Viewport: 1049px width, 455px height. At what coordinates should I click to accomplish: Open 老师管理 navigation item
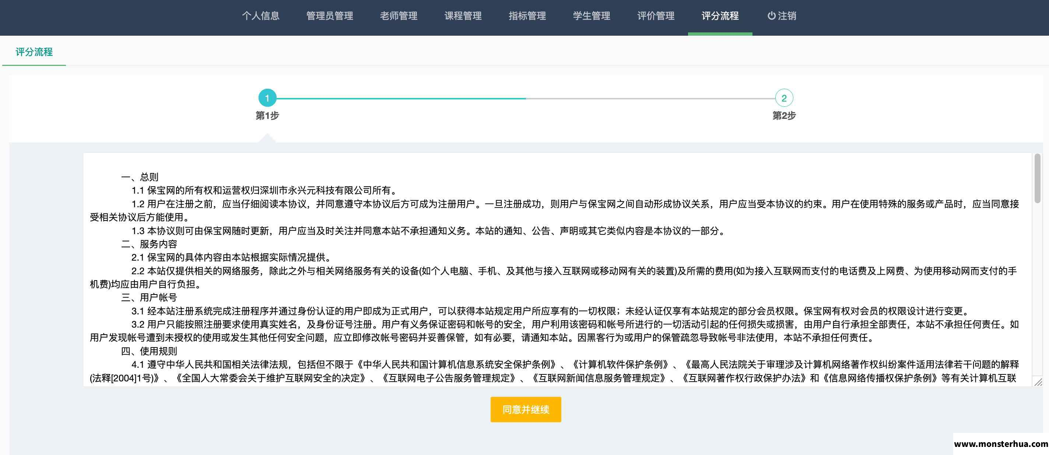tap(399, 16)
